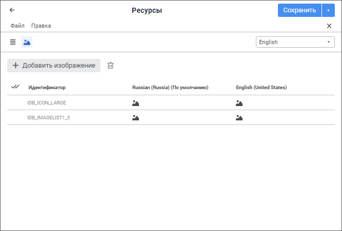Viewport: 342px width, 231px height.
Task: Toggle the select-all double checkmark
Action: point(15,87)
